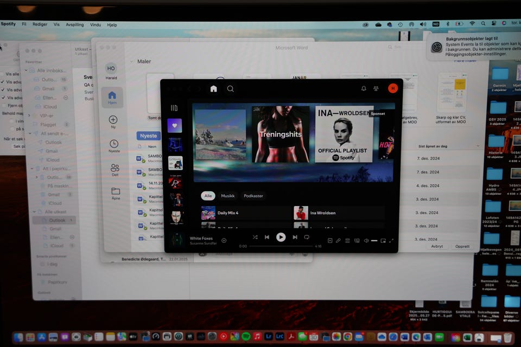Open the play queue icon
Viewport: 521px width, 347px height.
[347, 241]
